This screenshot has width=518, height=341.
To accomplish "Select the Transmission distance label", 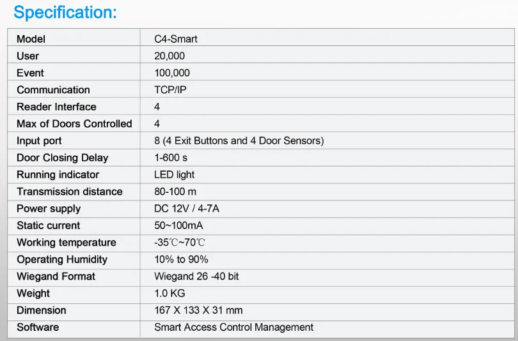I will click(x=69, y=192).
